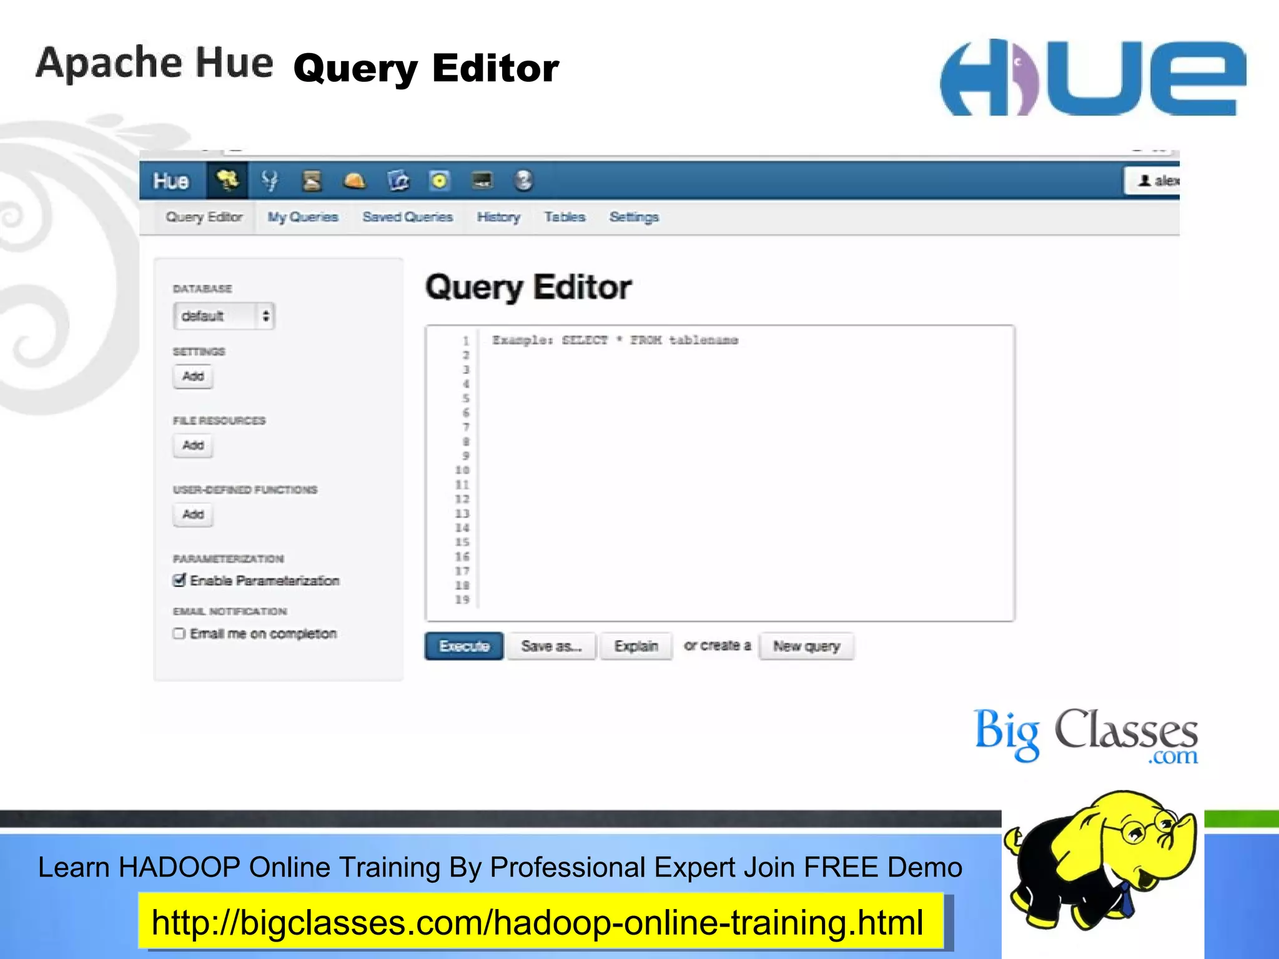Click the 'USER-DEFINED FUNCTIONS' section label

click(245, 489)
